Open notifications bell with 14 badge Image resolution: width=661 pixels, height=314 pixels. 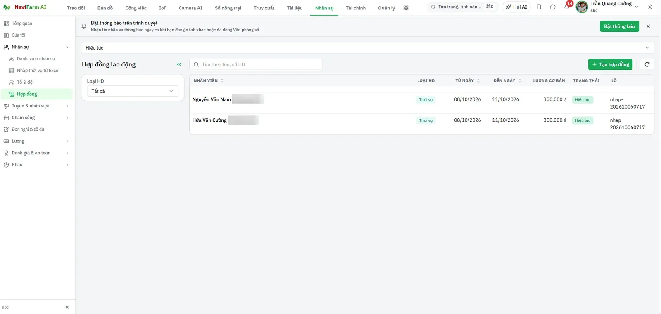[x=567, y=7]
